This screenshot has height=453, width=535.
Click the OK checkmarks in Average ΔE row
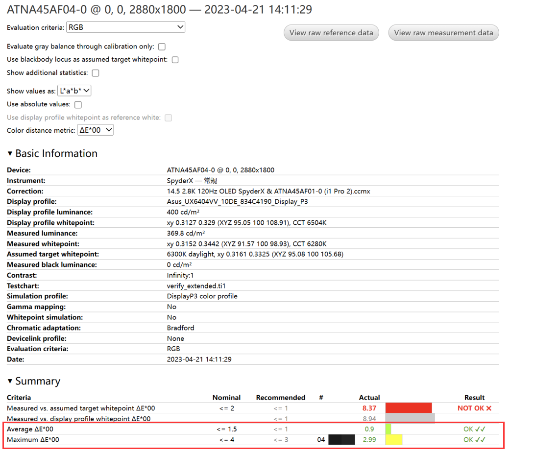pos(480,429)
